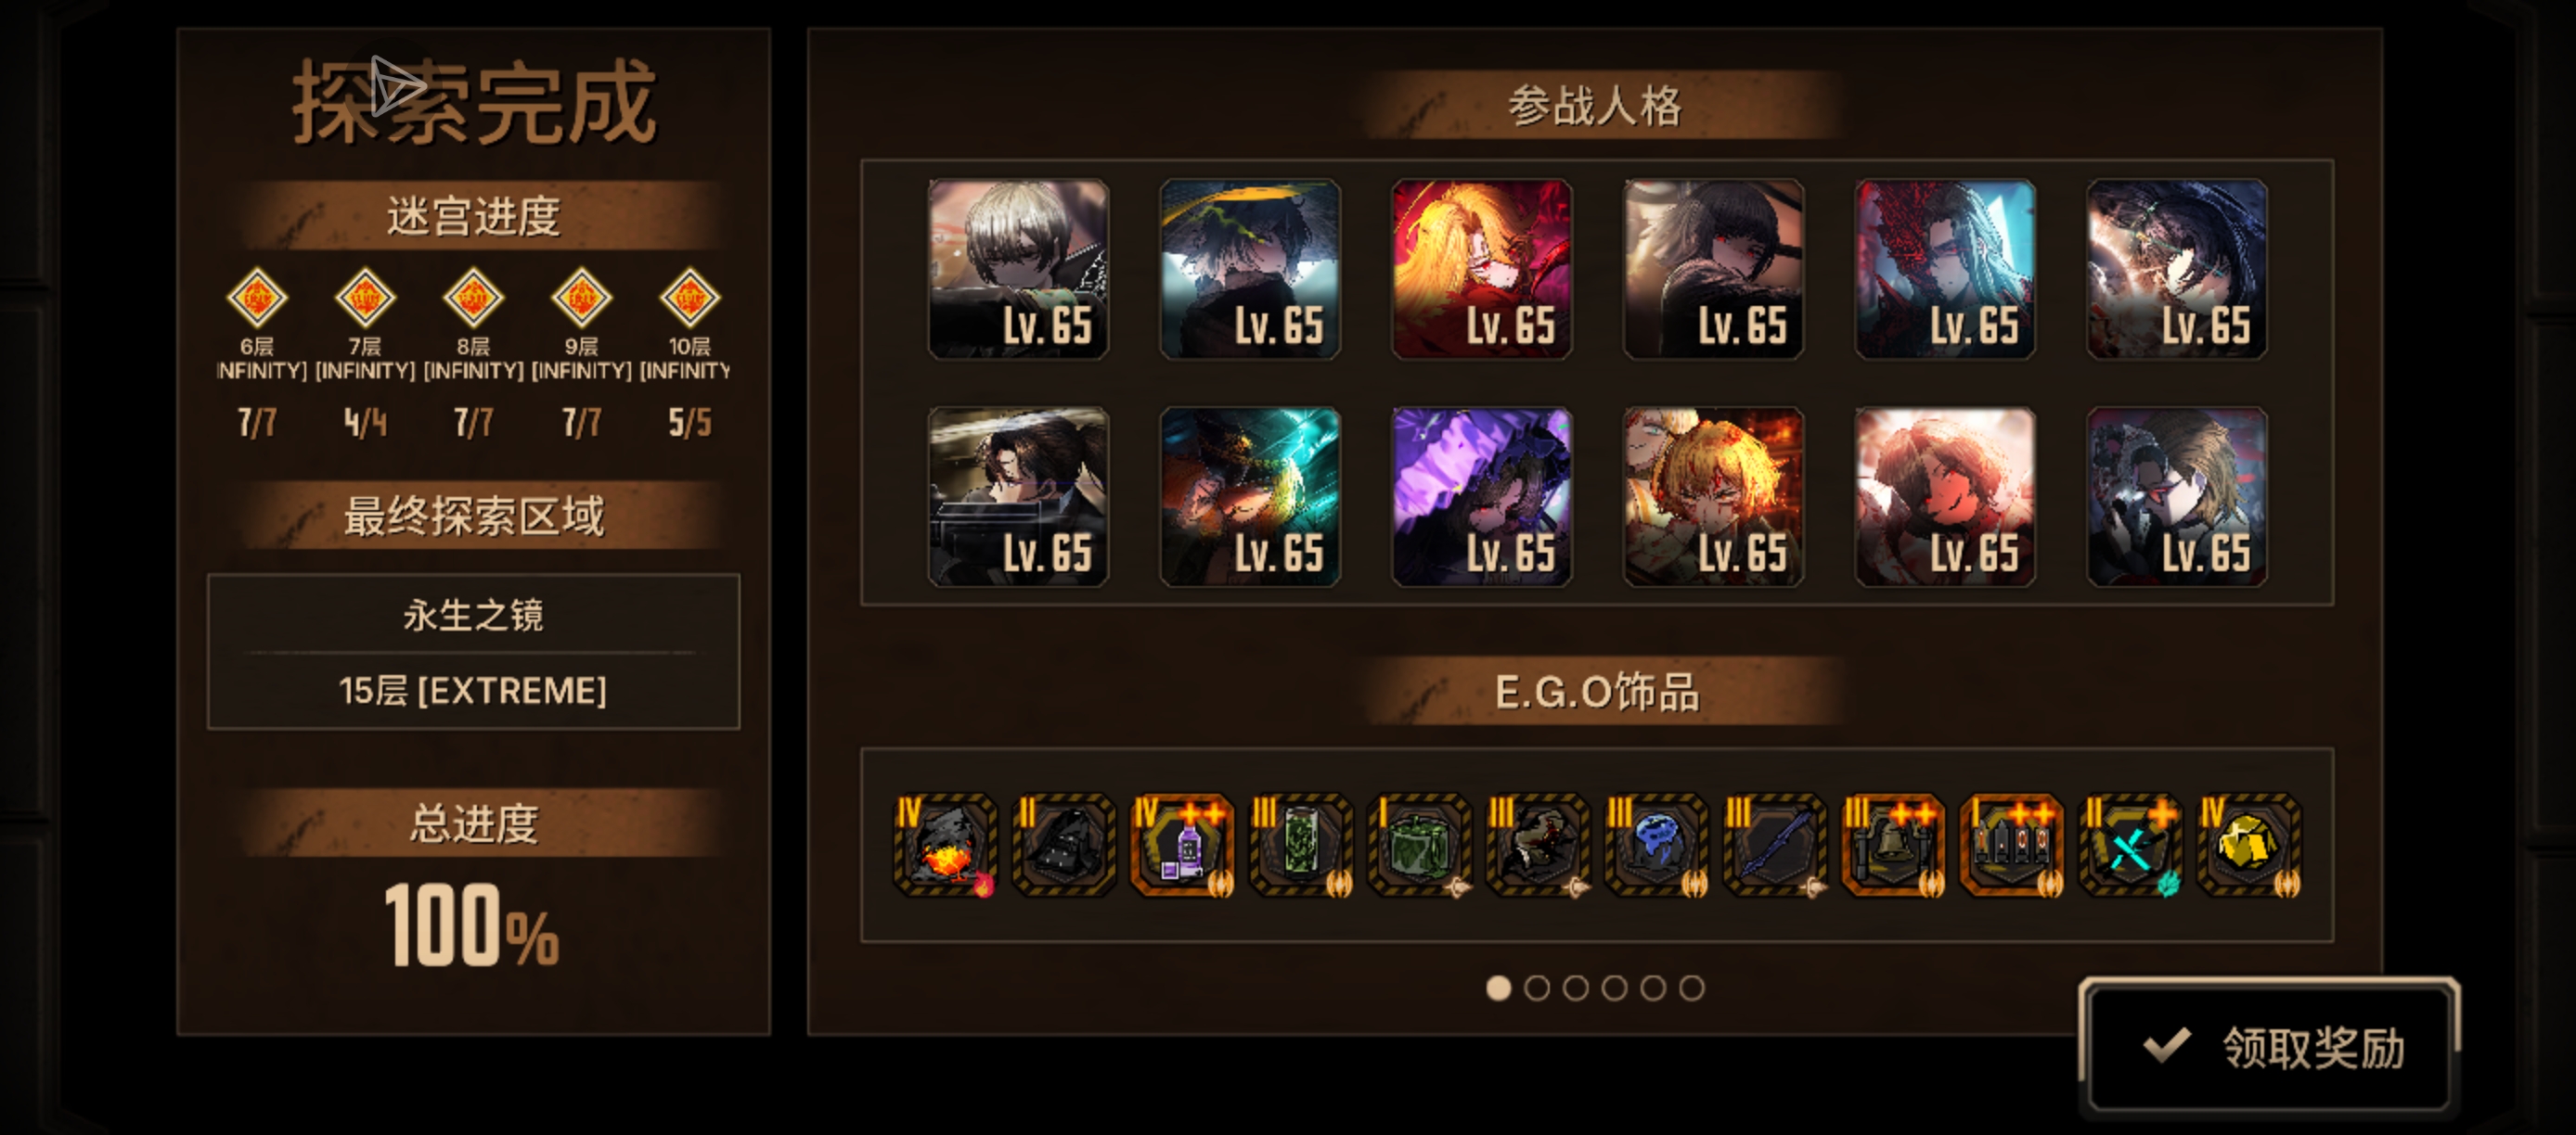Click the floor 10 INFINITY progress marker
Viewport: 2576px width, 1135px height.
(x=690, y=298)
